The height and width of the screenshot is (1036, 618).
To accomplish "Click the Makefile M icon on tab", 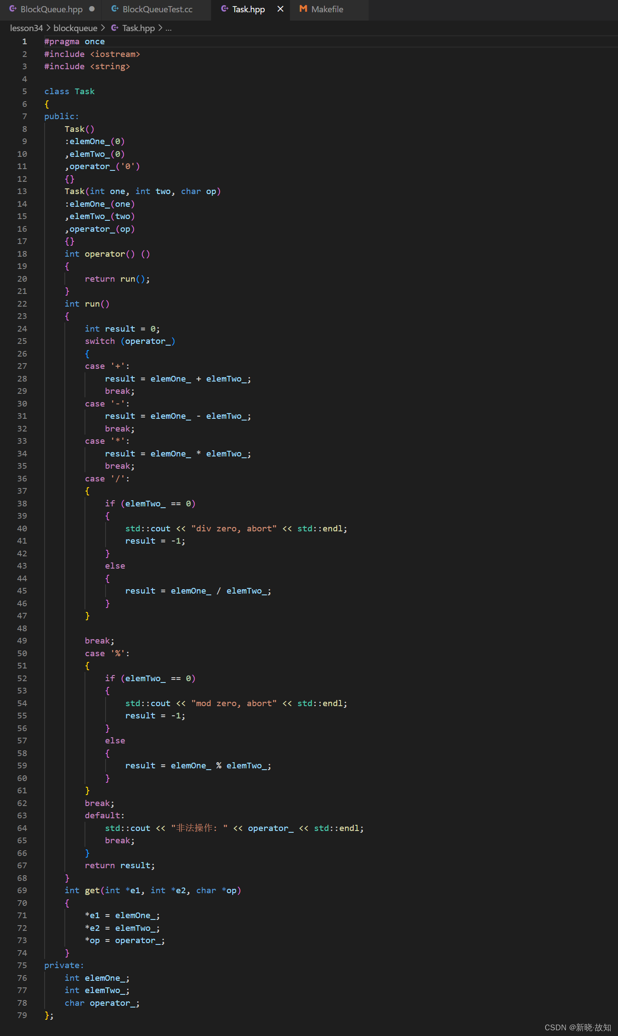I will 303,9.
